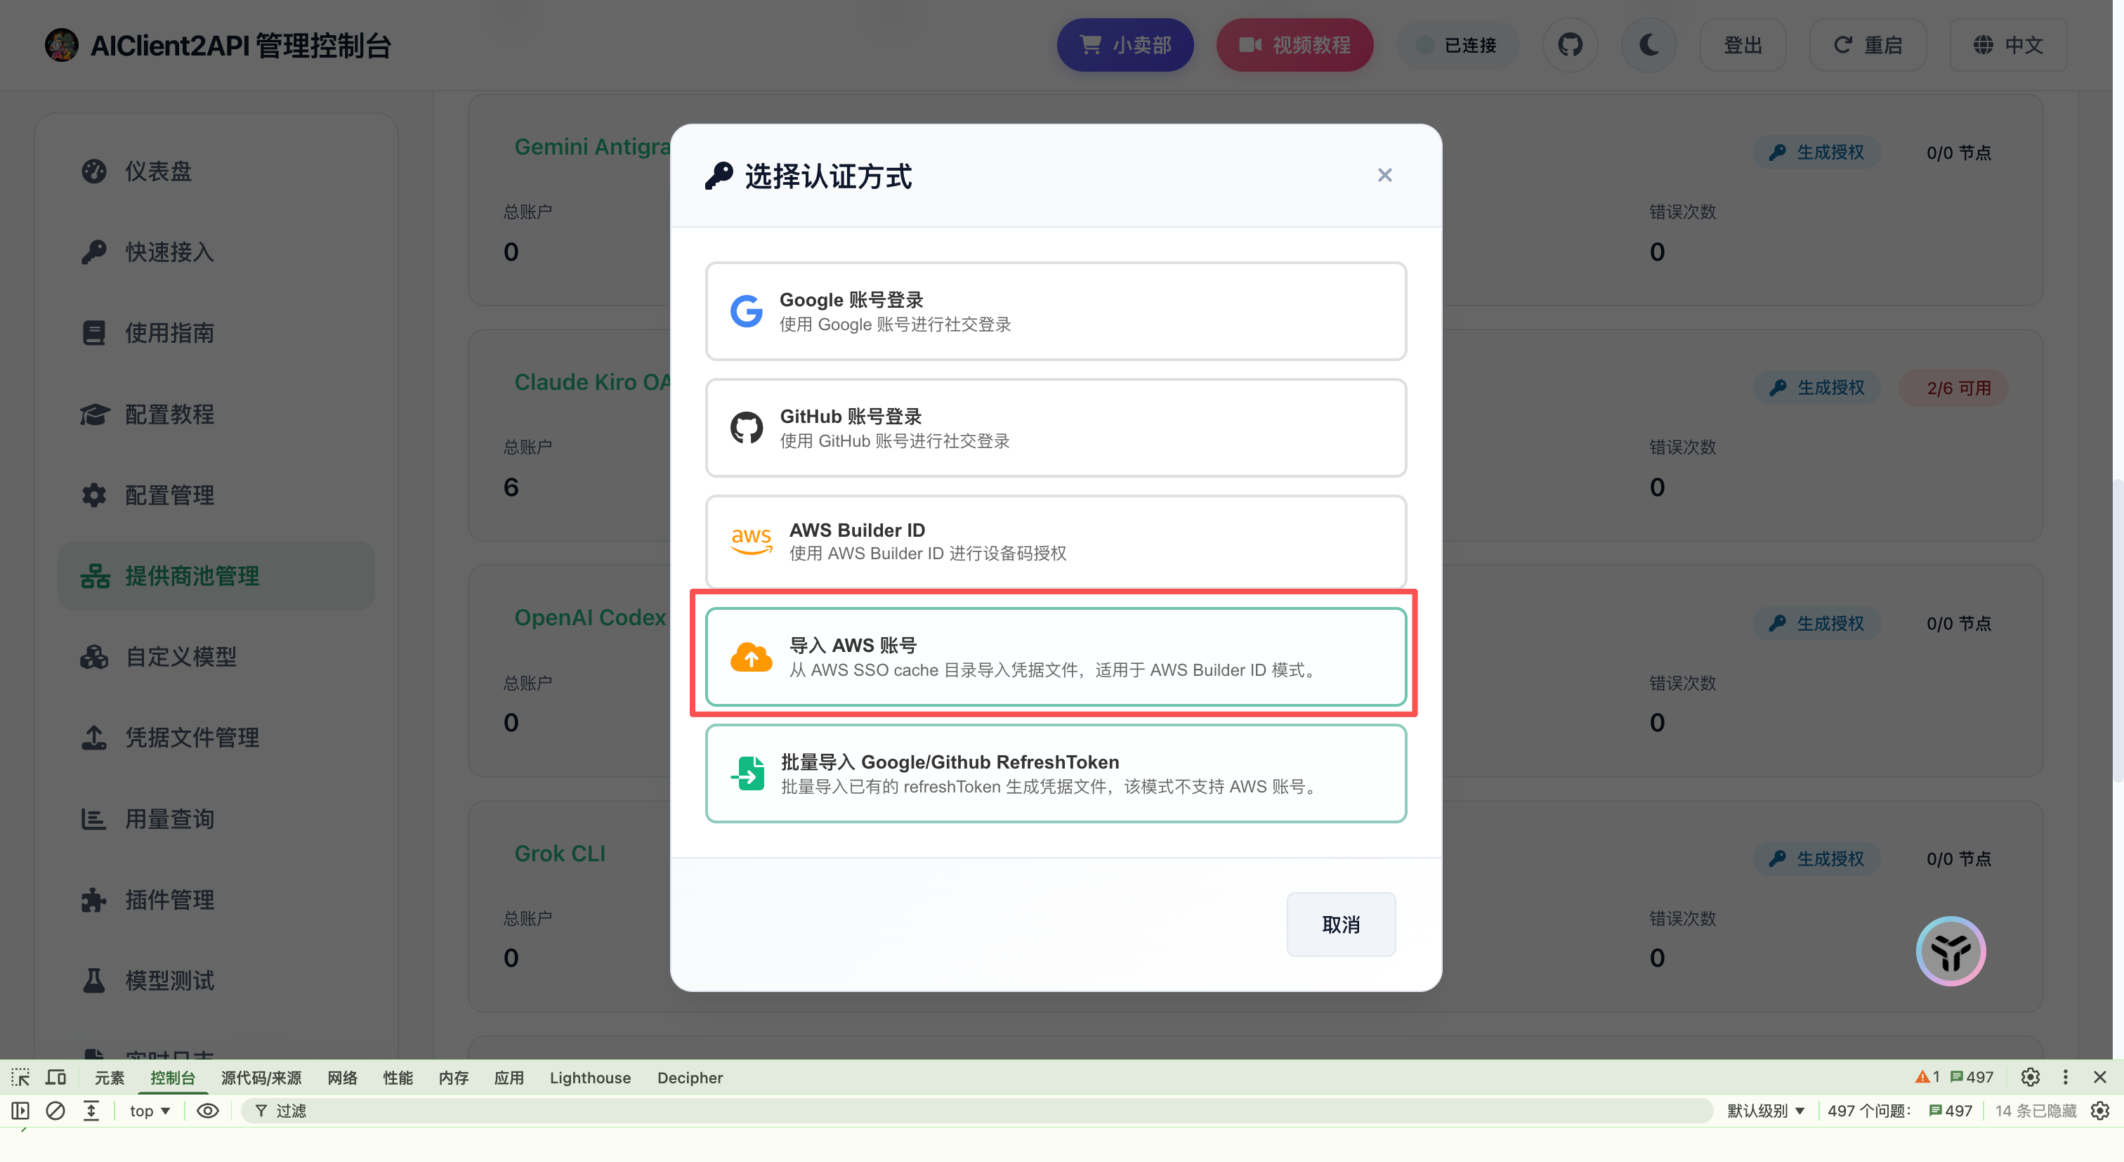Switch to DevTools 应用 tab
This screenshot has height=1162, width=2124.
click(509, 1077)
